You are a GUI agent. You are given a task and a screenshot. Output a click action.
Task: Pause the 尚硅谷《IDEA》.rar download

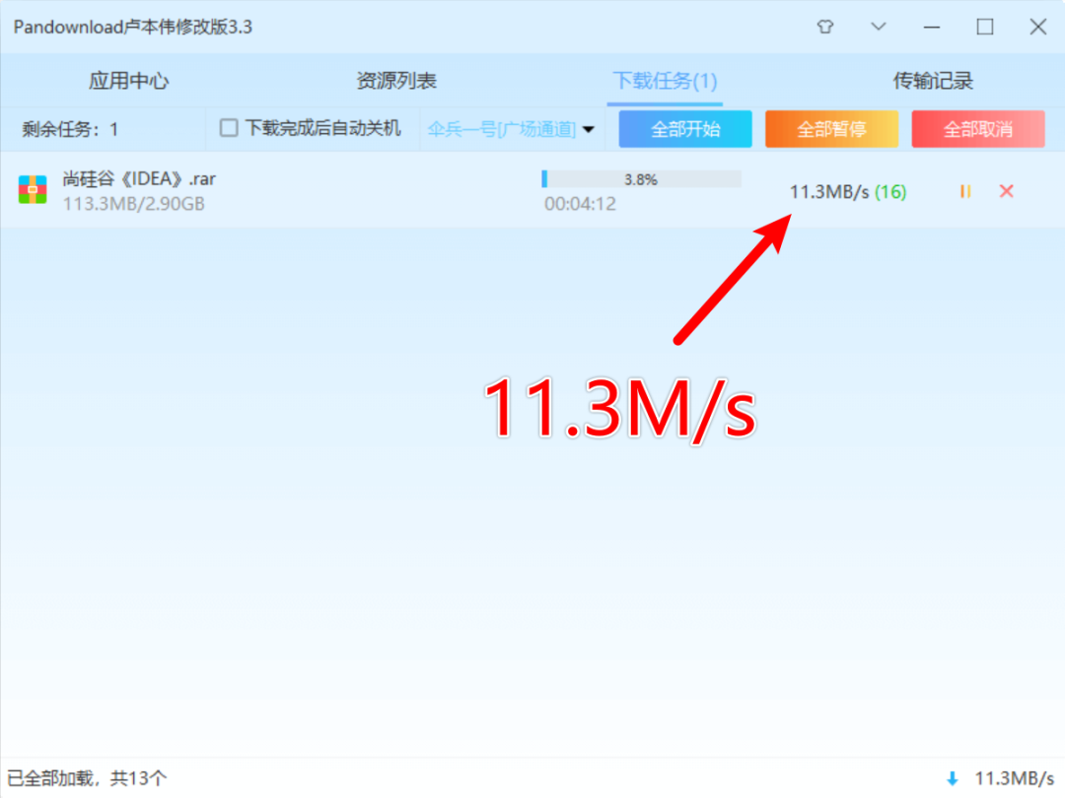coord(965,191)
